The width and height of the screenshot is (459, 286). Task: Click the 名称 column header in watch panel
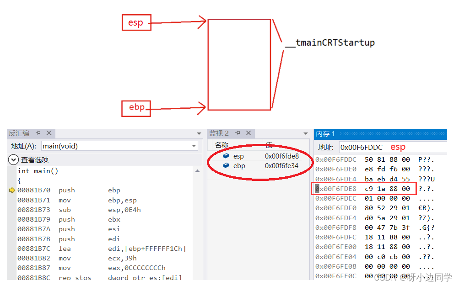coord(221,145)
